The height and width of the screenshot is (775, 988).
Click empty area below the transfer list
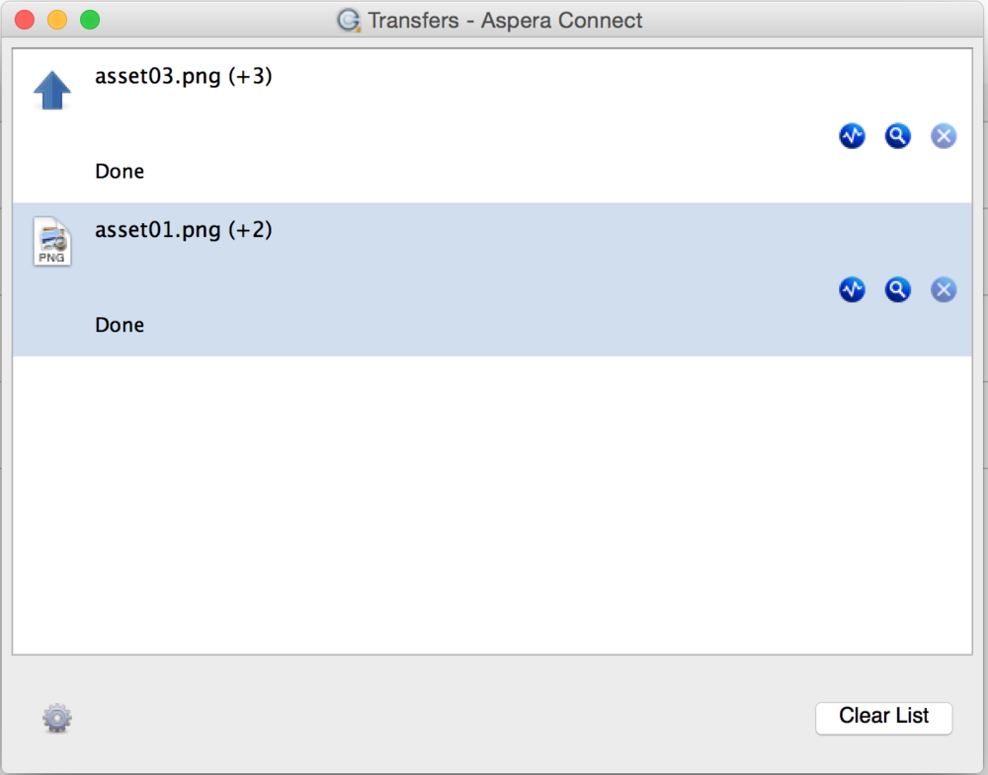tap(491, 504)
